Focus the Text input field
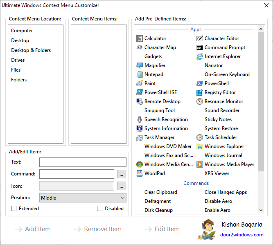 pos(83,162)
